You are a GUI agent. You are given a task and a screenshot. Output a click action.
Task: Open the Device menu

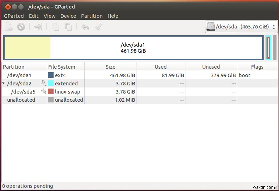tap(68, 16)
